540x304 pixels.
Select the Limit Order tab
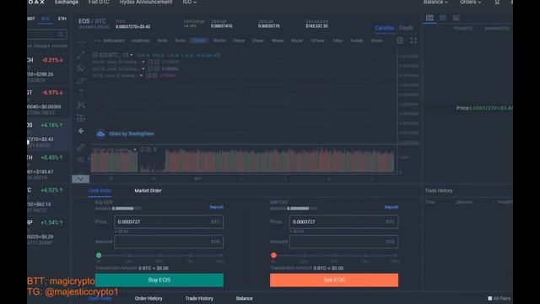[x=100, y=191]
